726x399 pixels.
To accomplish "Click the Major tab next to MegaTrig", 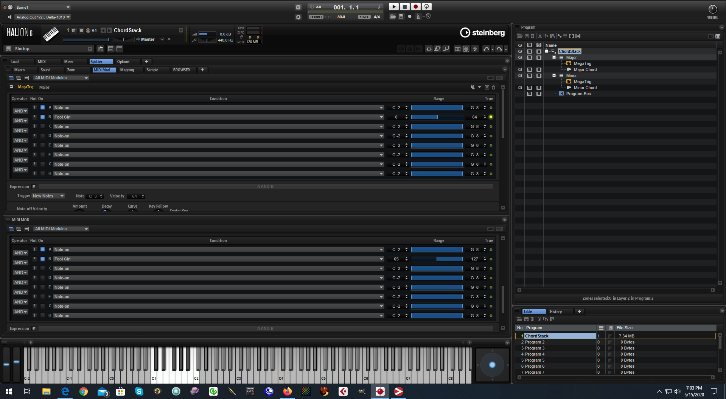I will 44,87.
